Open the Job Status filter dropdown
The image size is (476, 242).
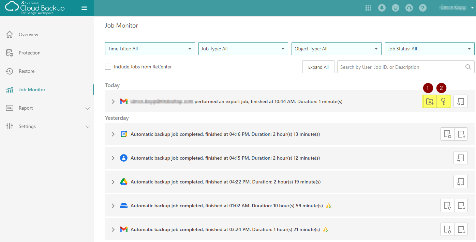pyautogui.click(x=429, y=49)
